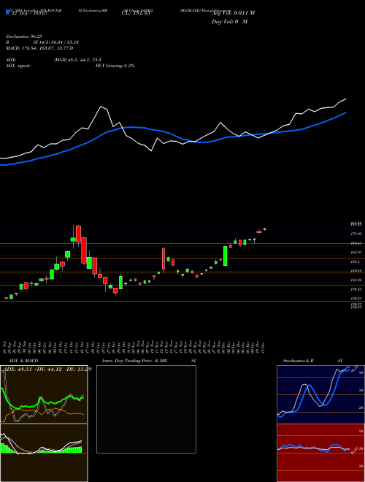365x482 pixels.
Task: Click the 'Day Vol: 0 M' label
Action: (229, 22)
